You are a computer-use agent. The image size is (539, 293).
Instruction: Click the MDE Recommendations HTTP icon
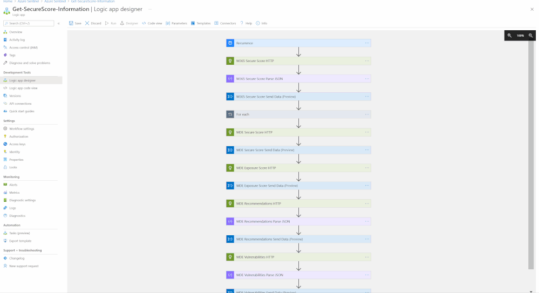230,203
